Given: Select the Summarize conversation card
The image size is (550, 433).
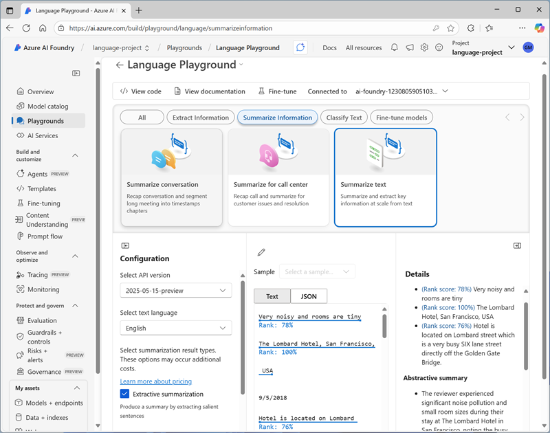Looking at the screenshot, I should coord(172,177).
